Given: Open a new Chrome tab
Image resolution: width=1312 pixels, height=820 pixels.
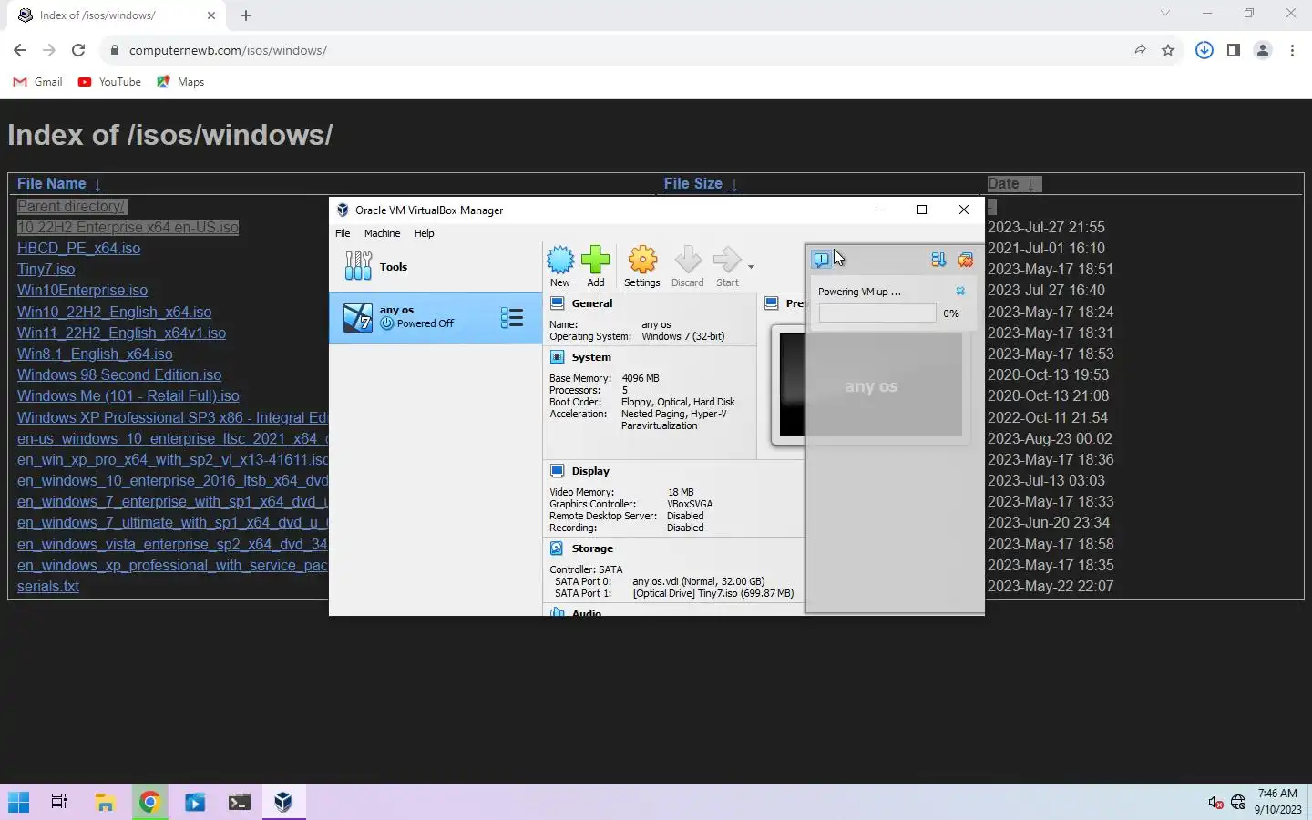Looking at the screenshot, I should [x=246, y=15].
